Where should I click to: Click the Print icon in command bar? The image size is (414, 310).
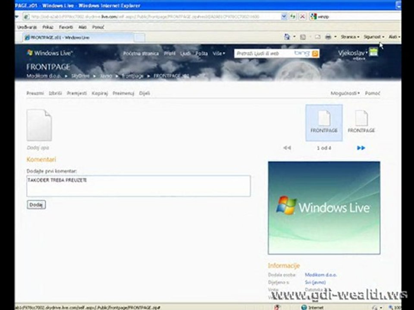(328, 37)
